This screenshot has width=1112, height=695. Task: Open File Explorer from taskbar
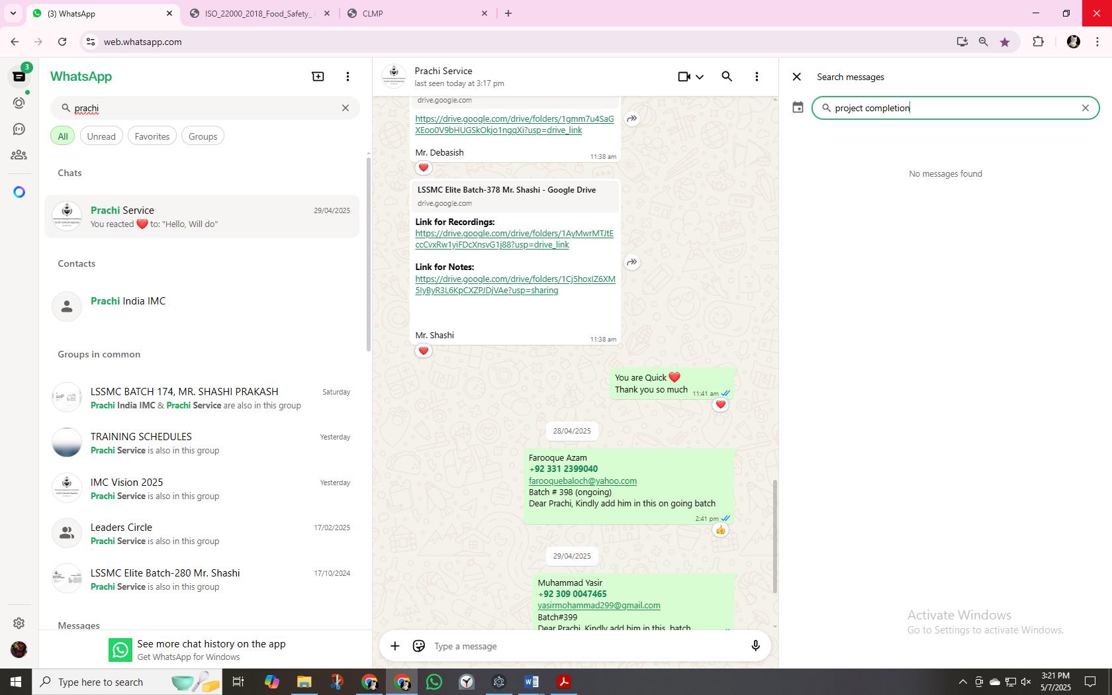pos(304,682)
